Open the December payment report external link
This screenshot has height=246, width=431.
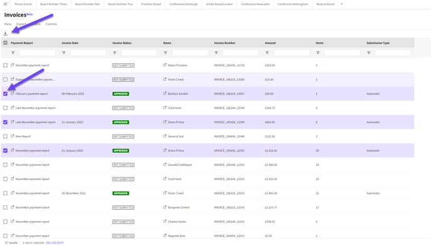(13, 65)
